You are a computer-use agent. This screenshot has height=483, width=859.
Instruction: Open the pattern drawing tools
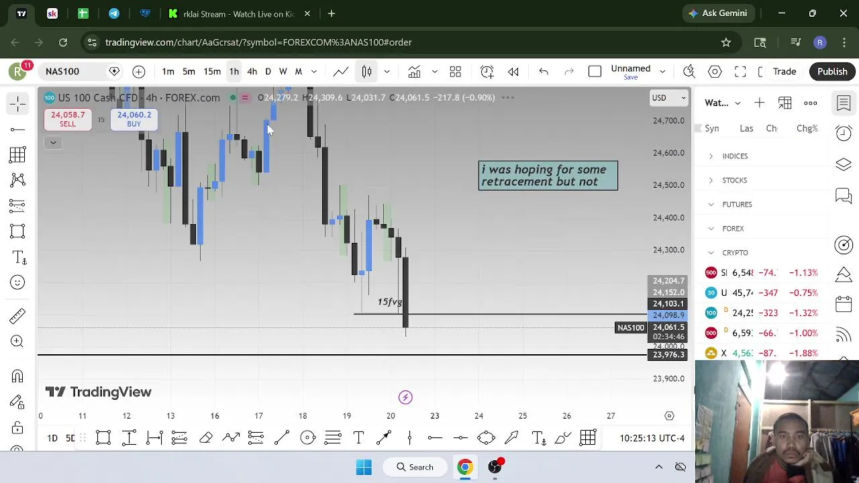click(x=18, y=180)
